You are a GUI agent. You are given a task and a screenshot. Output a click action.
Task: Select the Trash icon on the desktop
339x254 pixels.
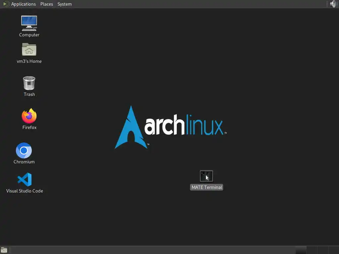29,86
